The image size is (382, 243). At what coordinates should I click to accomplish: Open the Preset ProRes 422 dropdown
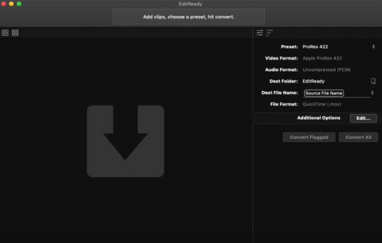[x=339, y=47]
